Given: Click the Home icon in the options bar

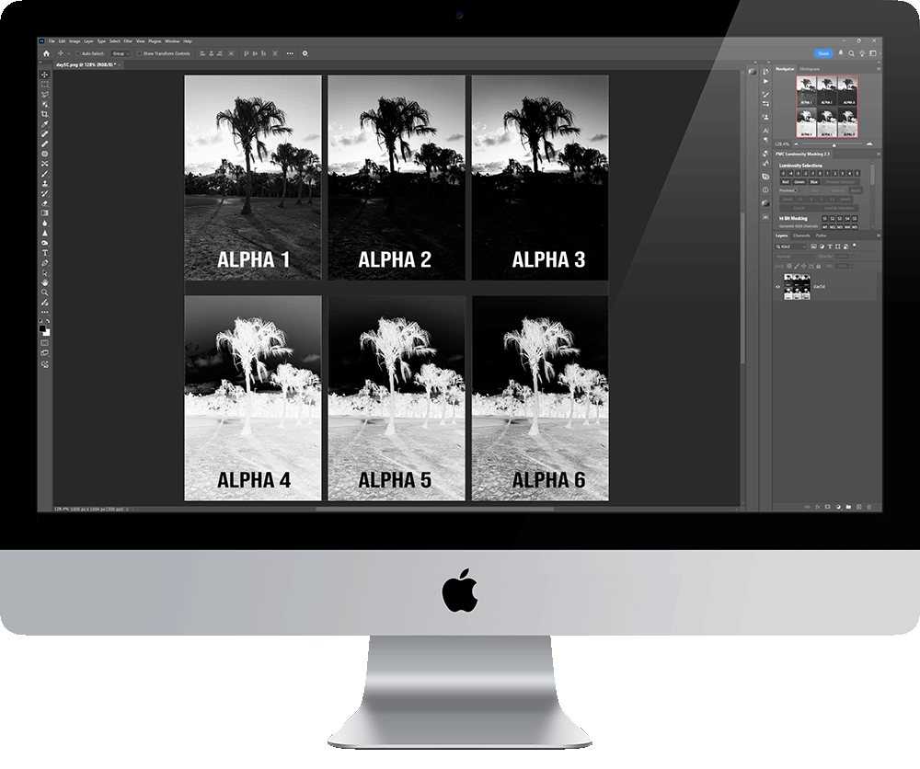Looking at the screenshot, I should (x=46, y=53).
